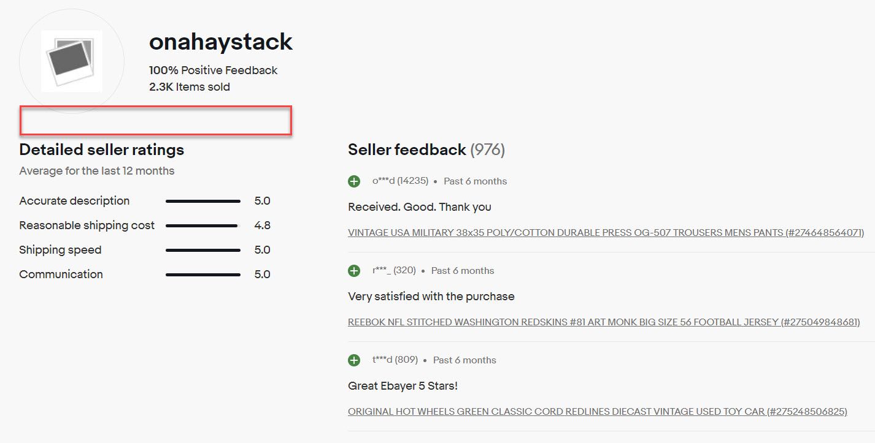Click the Shipping speed rating bar

coord(203,250)
